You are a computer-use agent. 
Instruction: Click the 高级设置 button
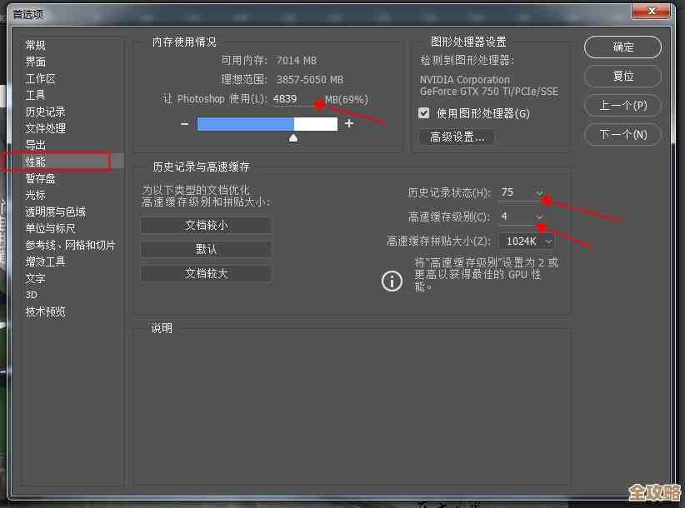456,137
